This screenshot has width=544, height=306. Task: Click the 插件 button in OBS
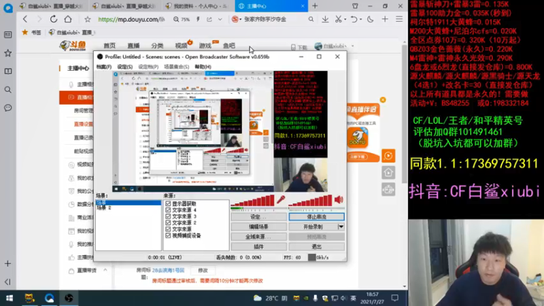[259, 247]
